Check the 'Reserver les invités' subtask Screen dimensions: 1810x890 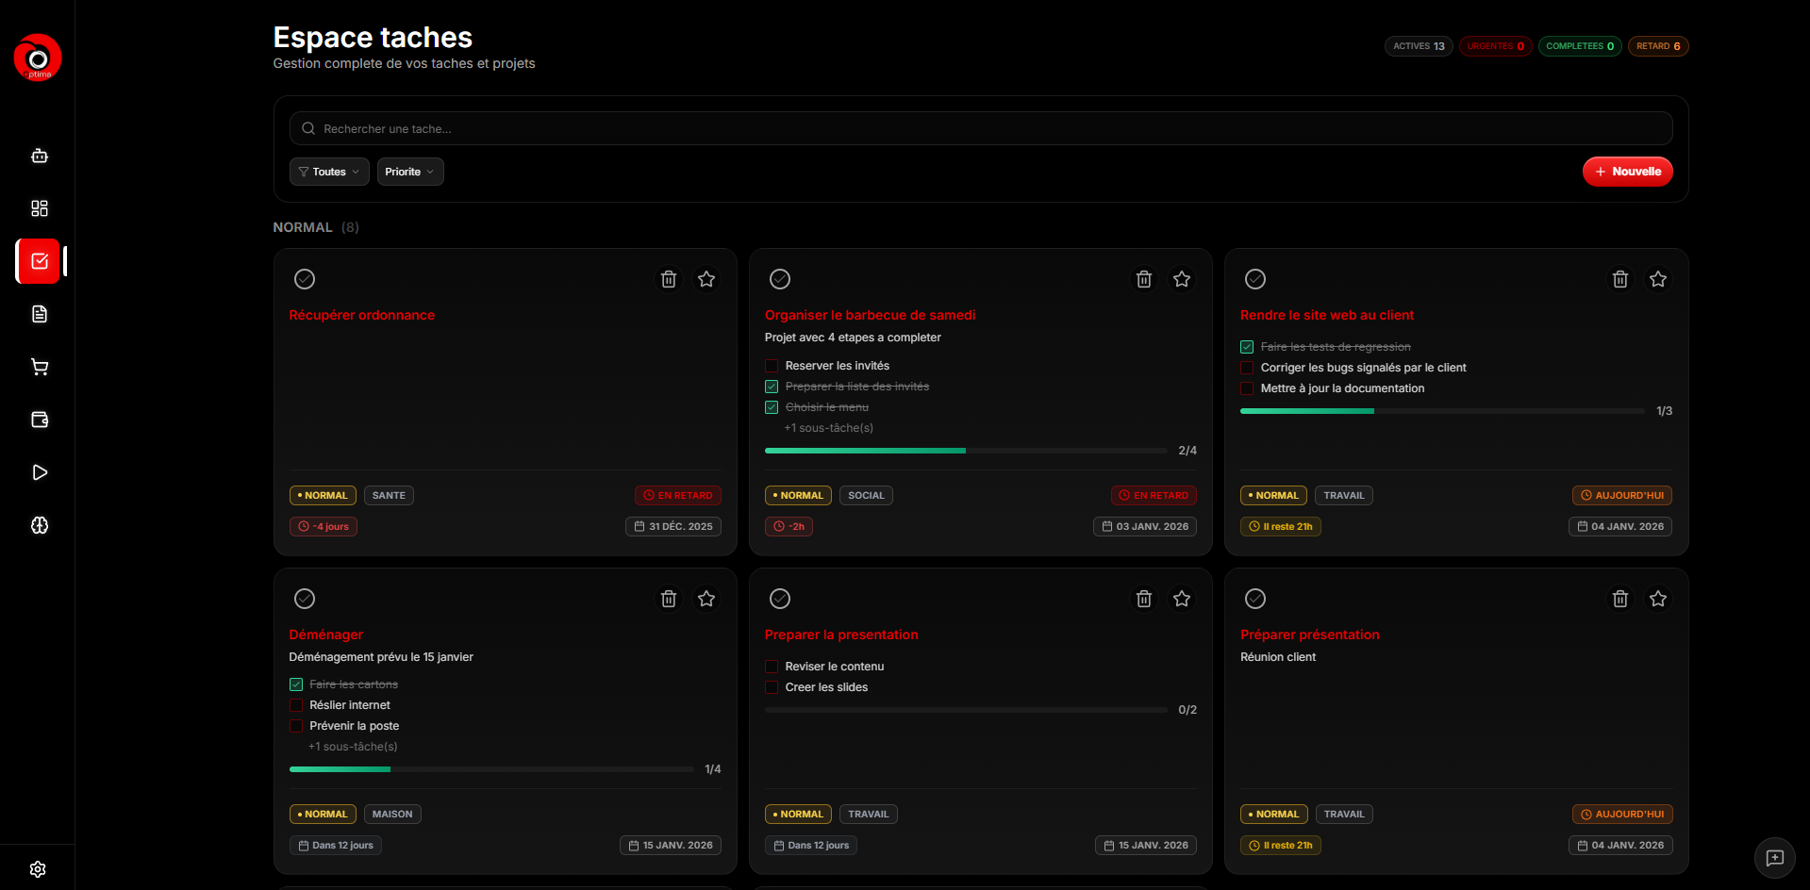pos(772,366)
